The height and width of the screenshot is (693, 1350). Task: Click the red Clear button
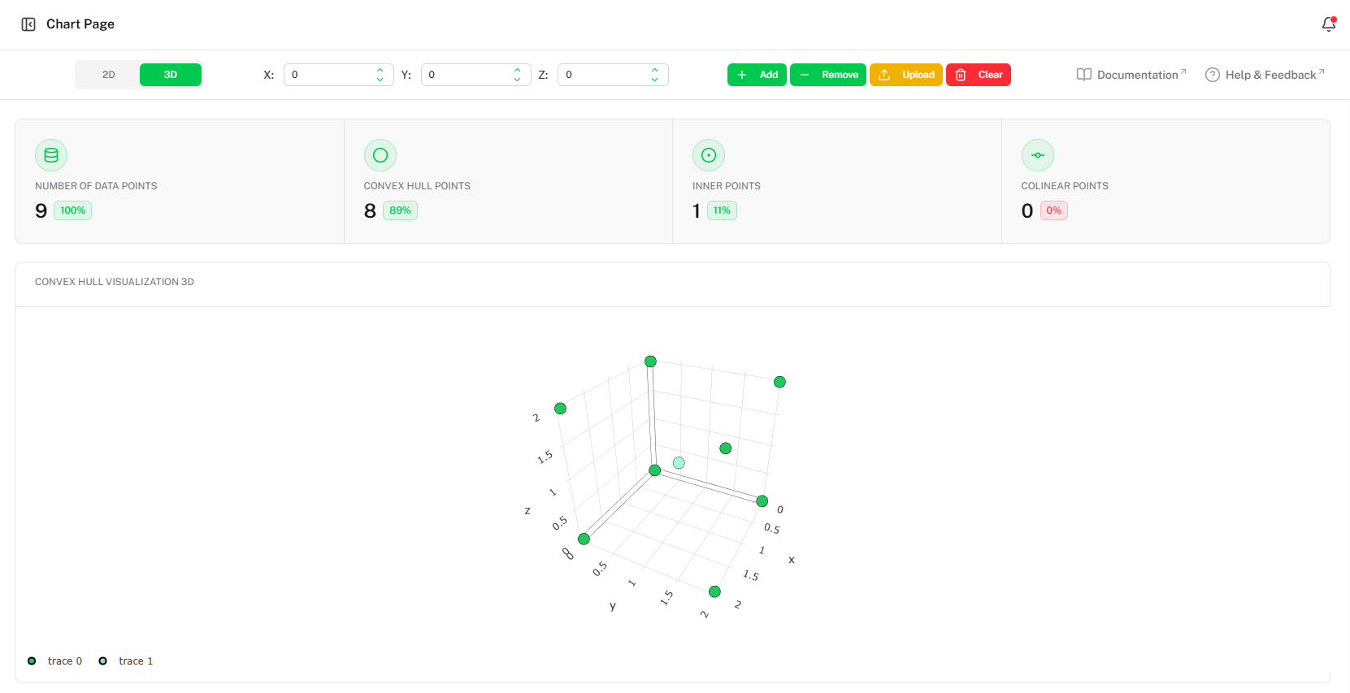979,75
